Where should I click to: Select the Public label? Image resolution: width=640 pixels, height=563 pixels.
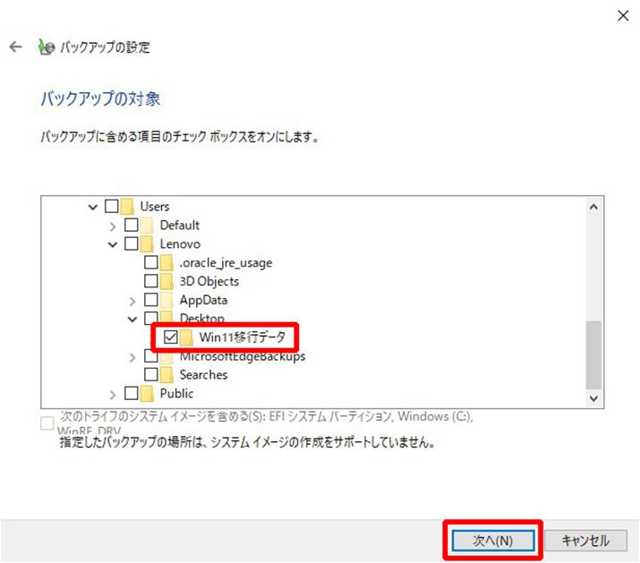point(176,394)
